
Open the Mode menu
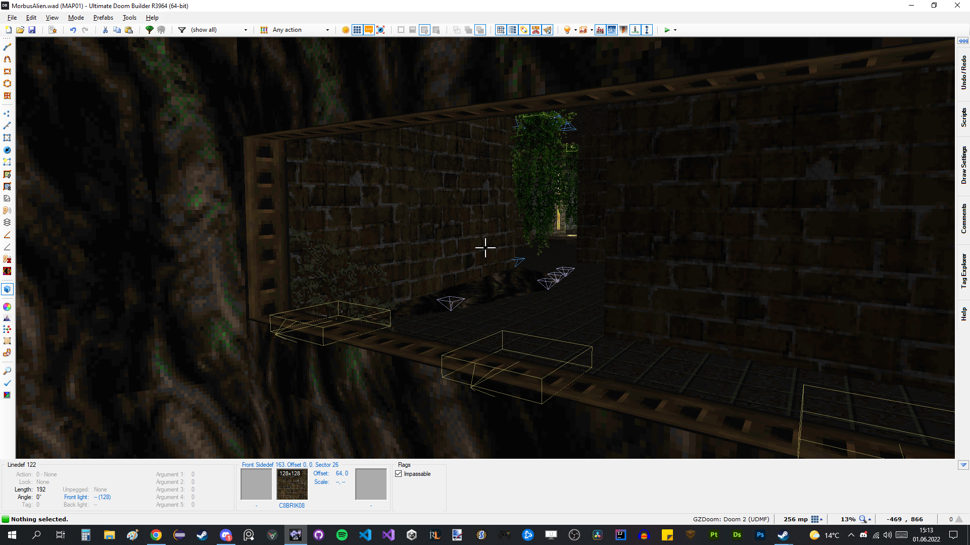(76, 18)
